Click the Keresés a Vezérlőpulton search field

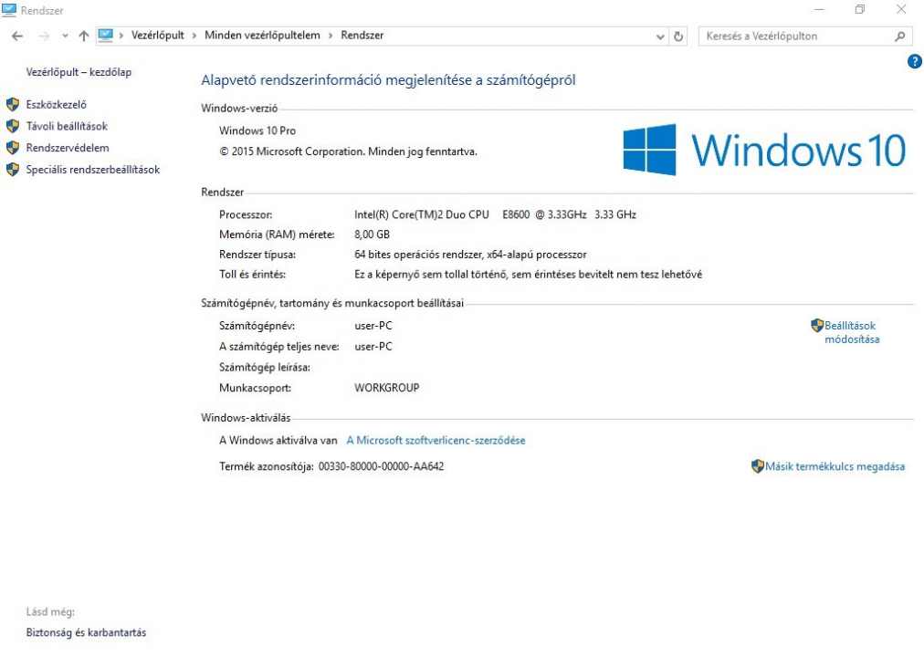[x=805, y=36]
